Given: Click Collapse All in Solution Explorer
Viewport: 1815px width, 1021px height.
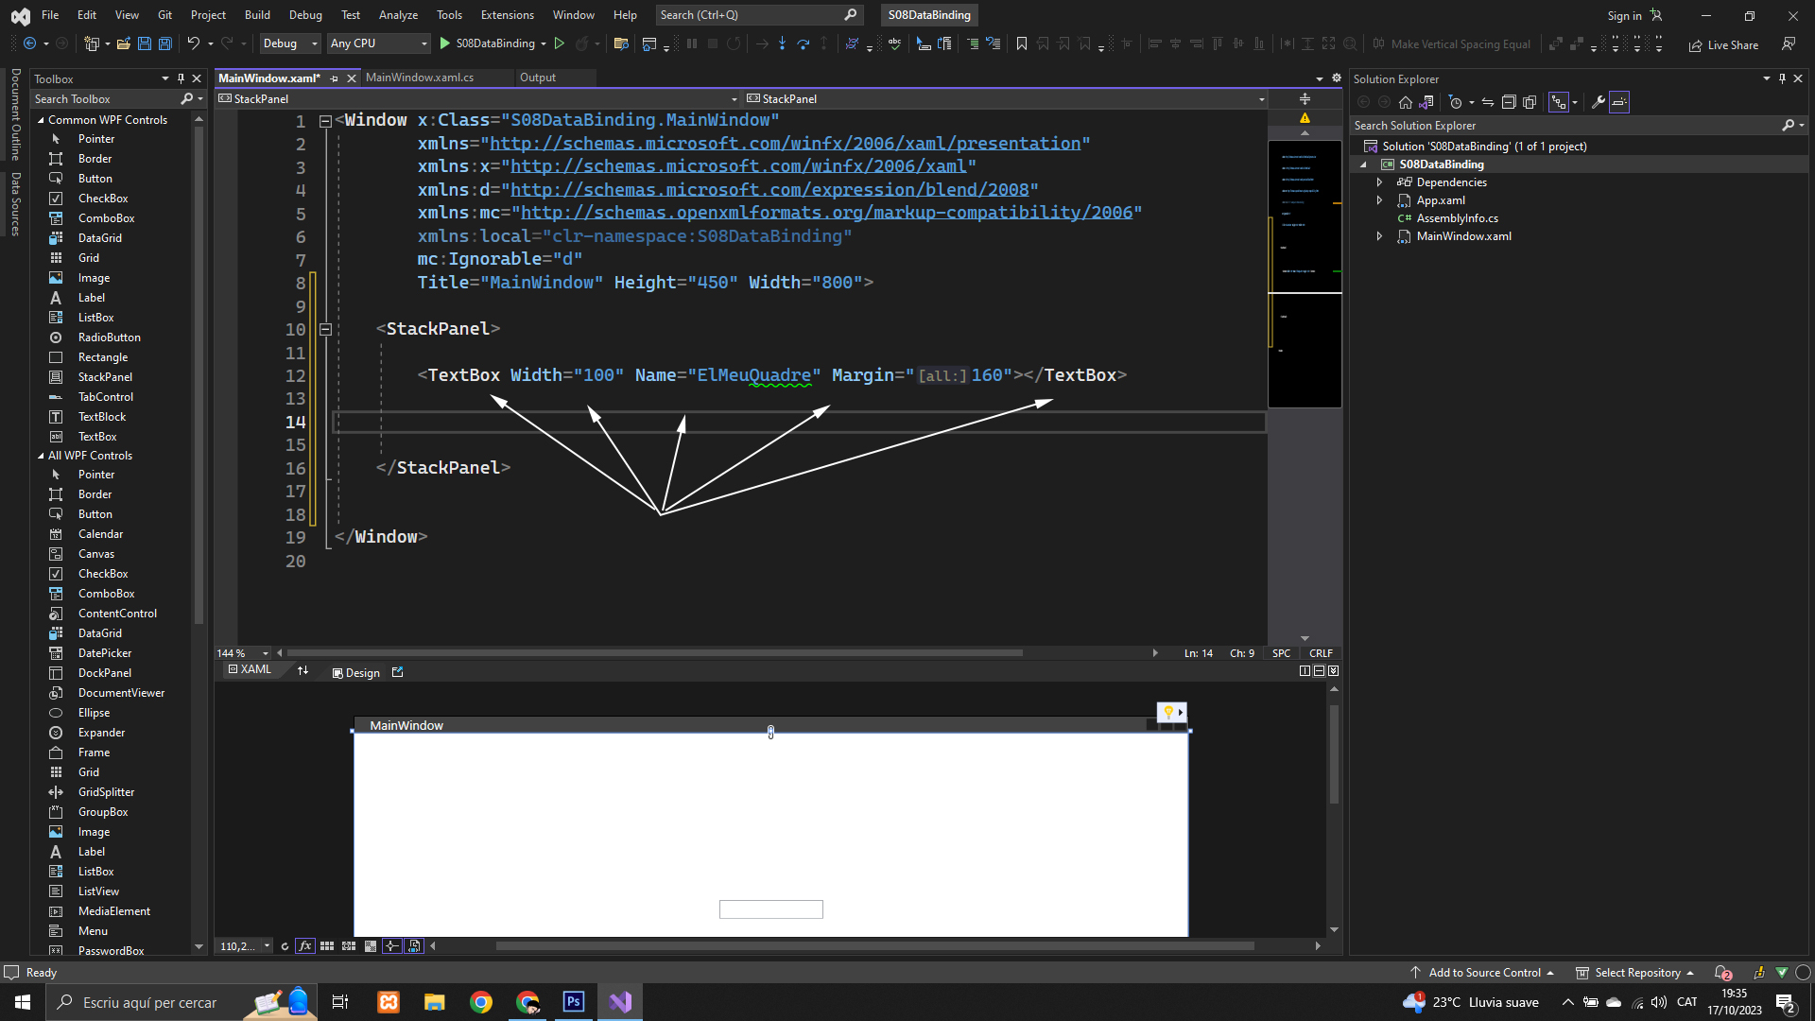Looking at the screenshot, I should pyautogui.click(x=1509, y=102).
